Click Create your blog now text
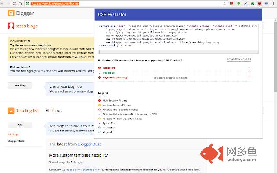This screenshot has width=277, height=173. coord(66,86)
